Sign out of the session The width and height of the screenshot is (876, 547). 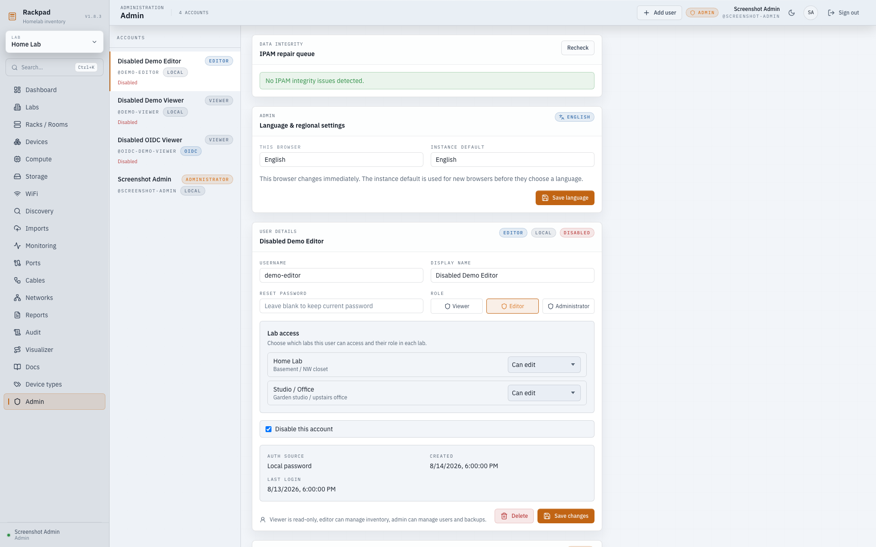click(x=844, y=13)
